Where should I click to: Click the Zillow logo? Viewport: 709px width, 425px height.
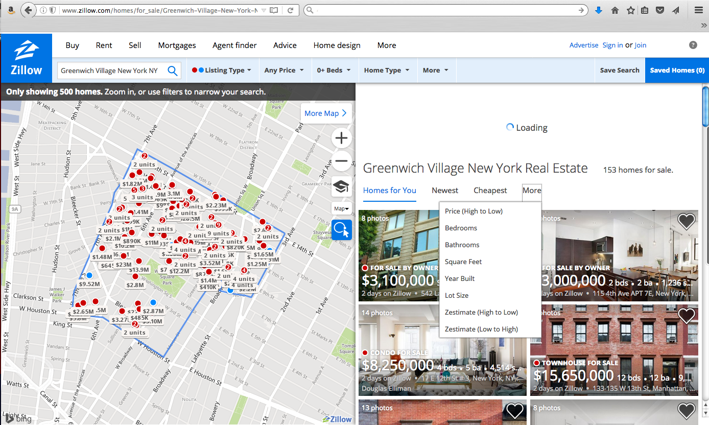26,58
